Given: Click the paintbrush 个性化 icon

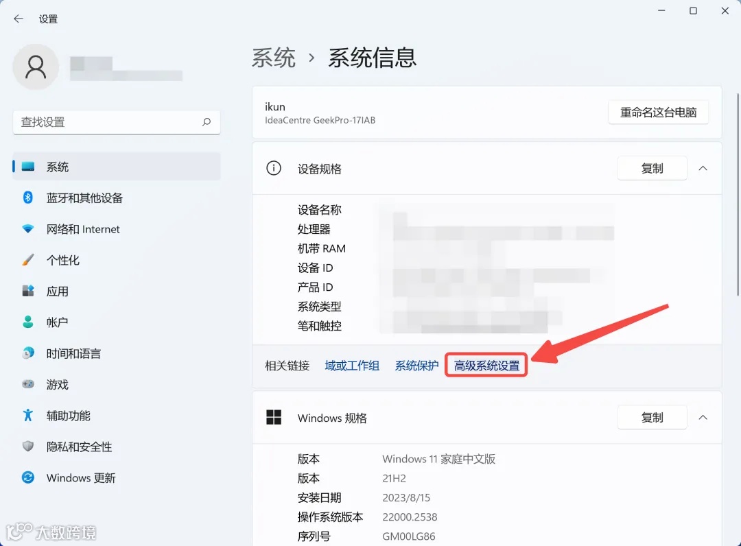Looking at the screenshot, I should 28,260.
